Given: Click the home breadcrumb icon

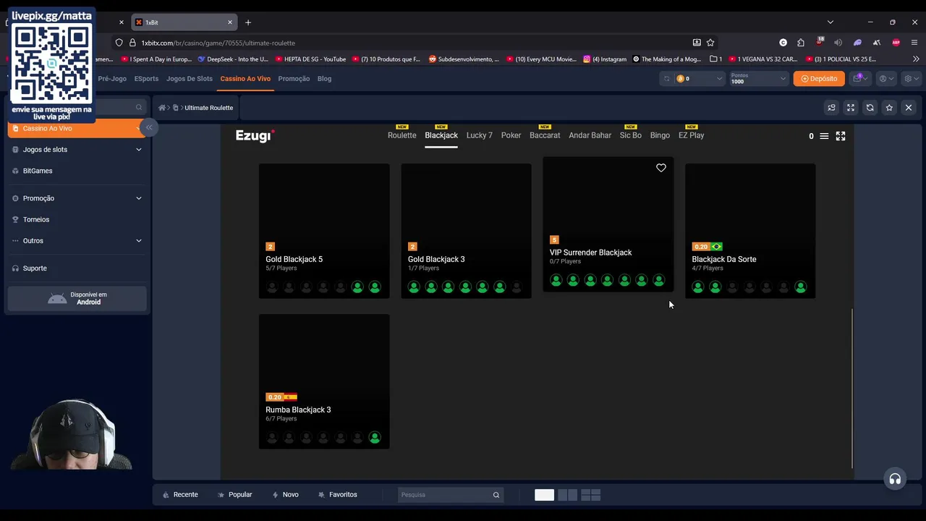Looking at the screenshot, I should (162, 108).
